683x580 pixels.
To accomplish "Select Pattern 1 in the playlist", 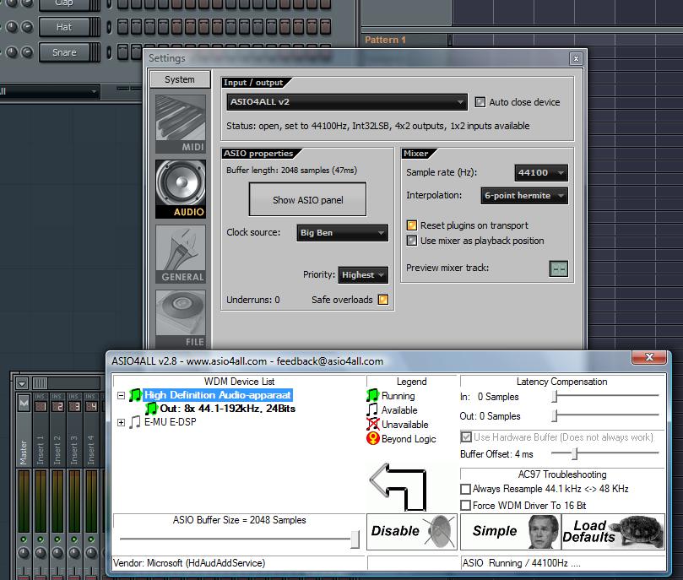I will tap(385, 40).
